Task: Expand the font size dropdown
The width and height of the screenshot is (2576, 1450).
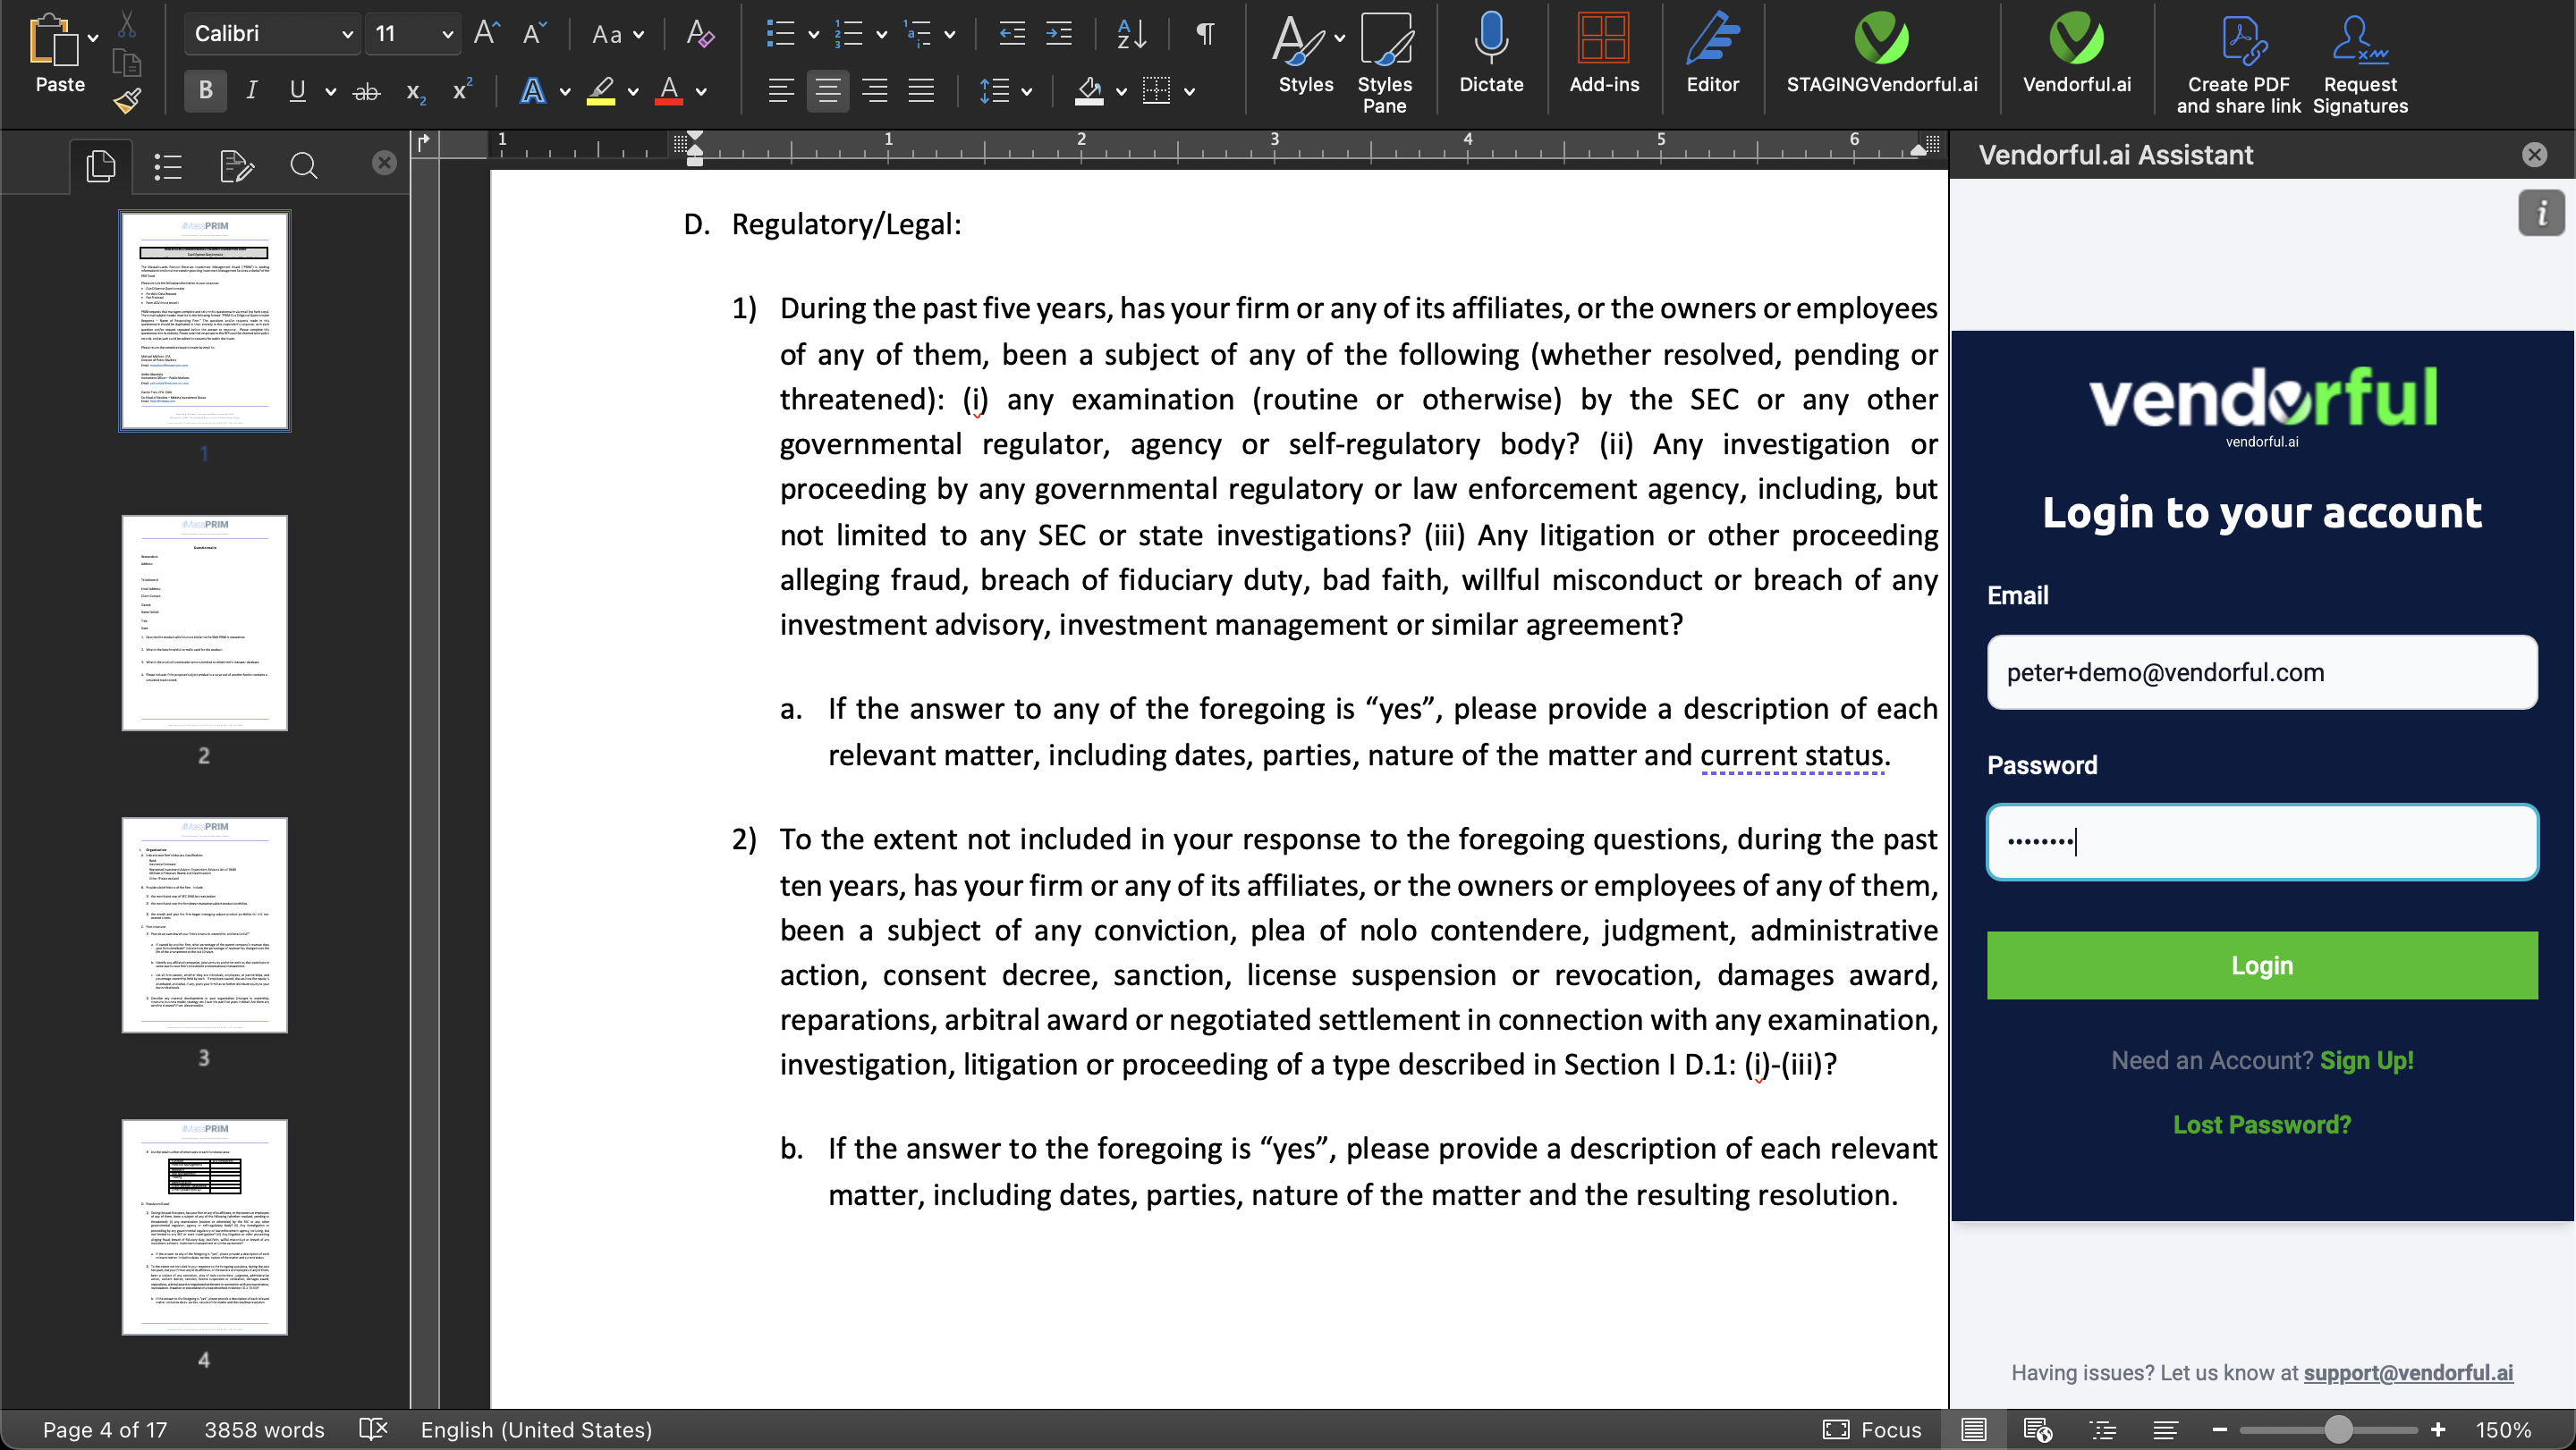Action: 447,35
